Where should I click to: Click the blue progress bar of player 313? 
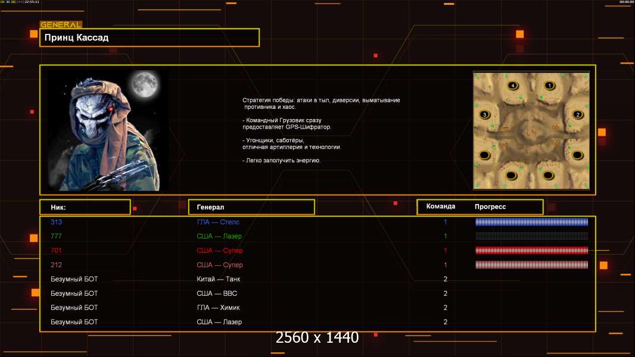531,222
